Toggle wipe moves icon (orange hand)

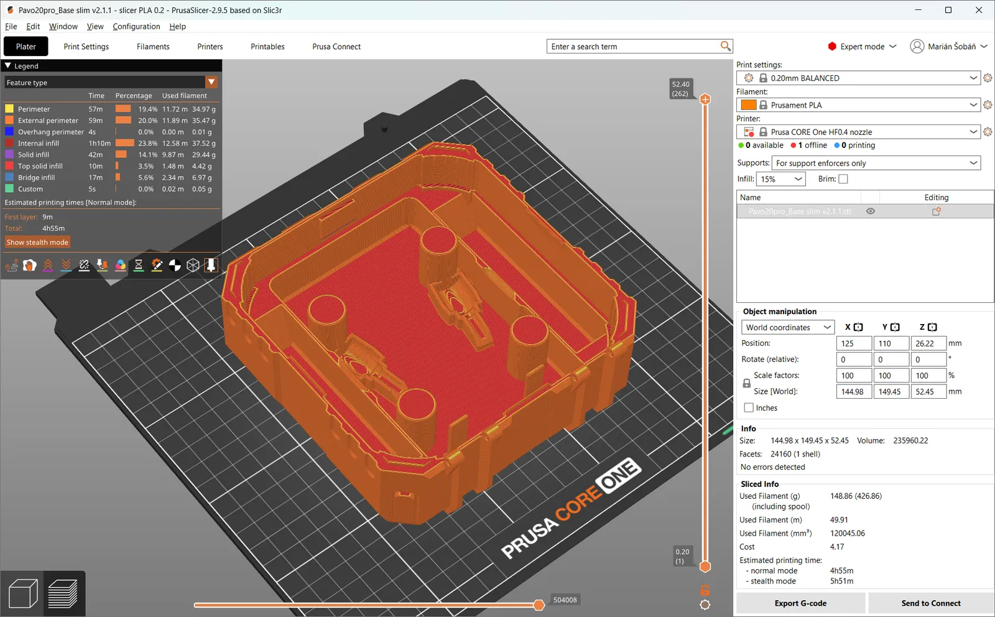click(x=30, y=266)
